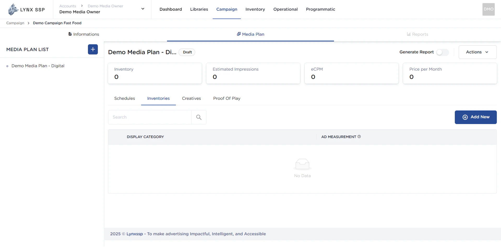This screenshot has width=501, height=247.
Task: Click the Reports bar chart icon
Action: 408,34
